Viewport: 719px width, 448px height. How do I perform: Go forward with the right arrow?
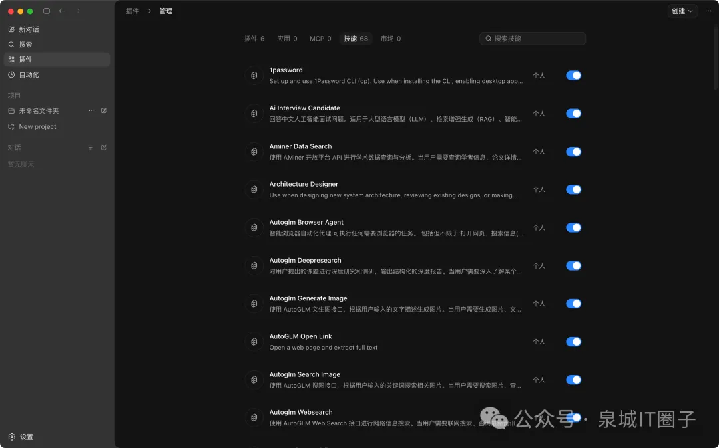pos(77,11)
